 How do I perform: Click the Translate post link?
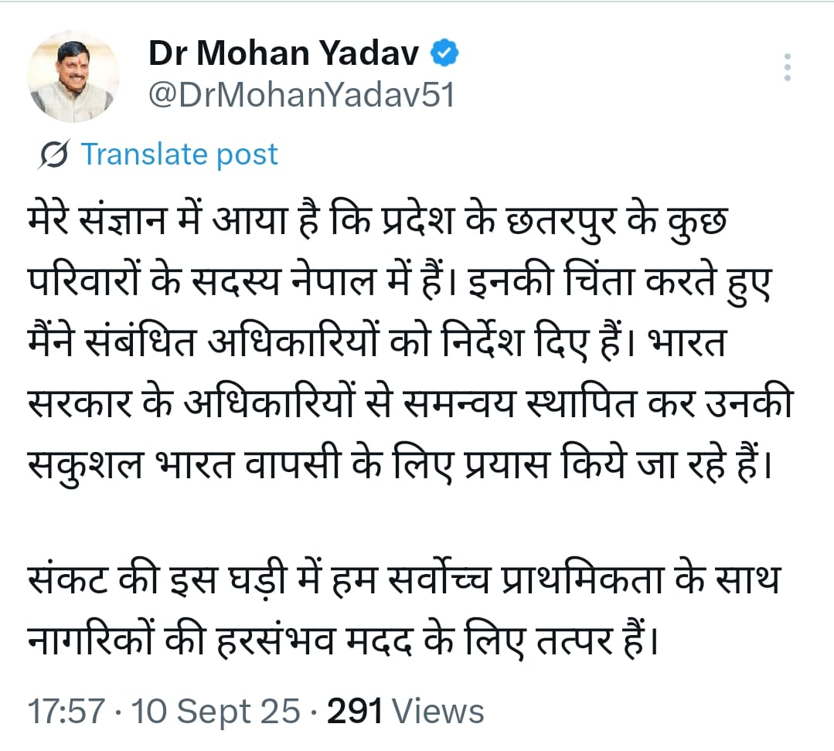tap(179, 155)
